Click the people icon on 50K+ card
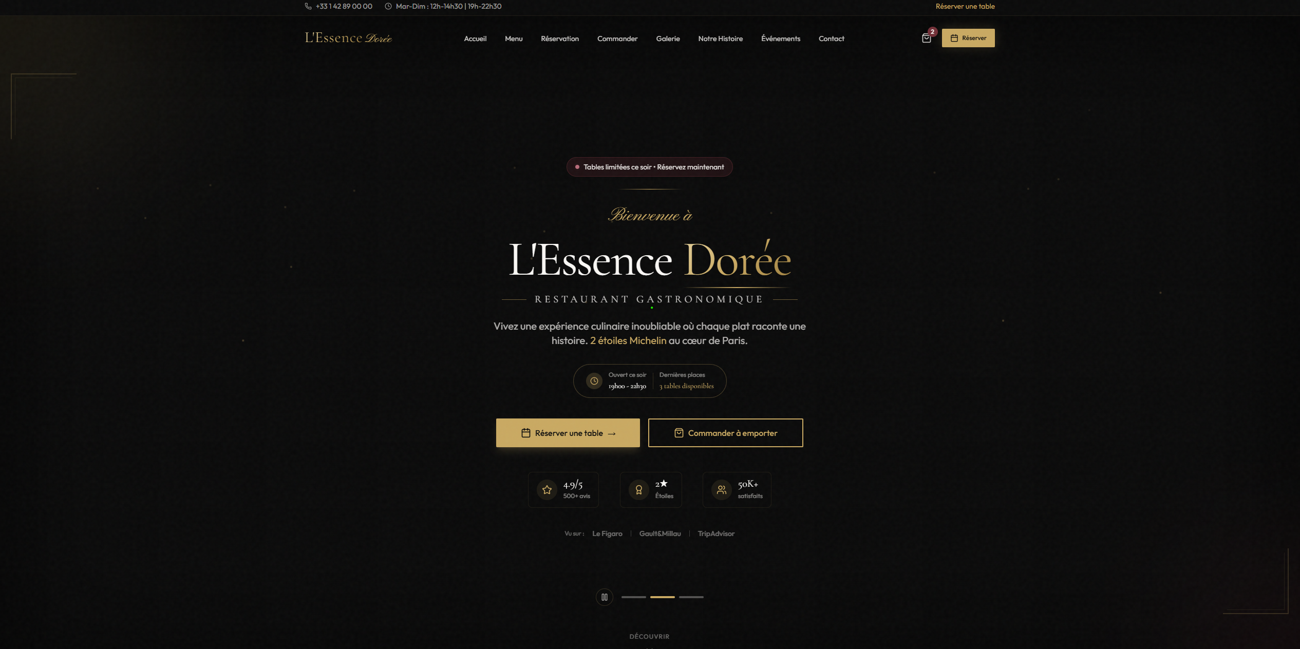 coord(722,490)
